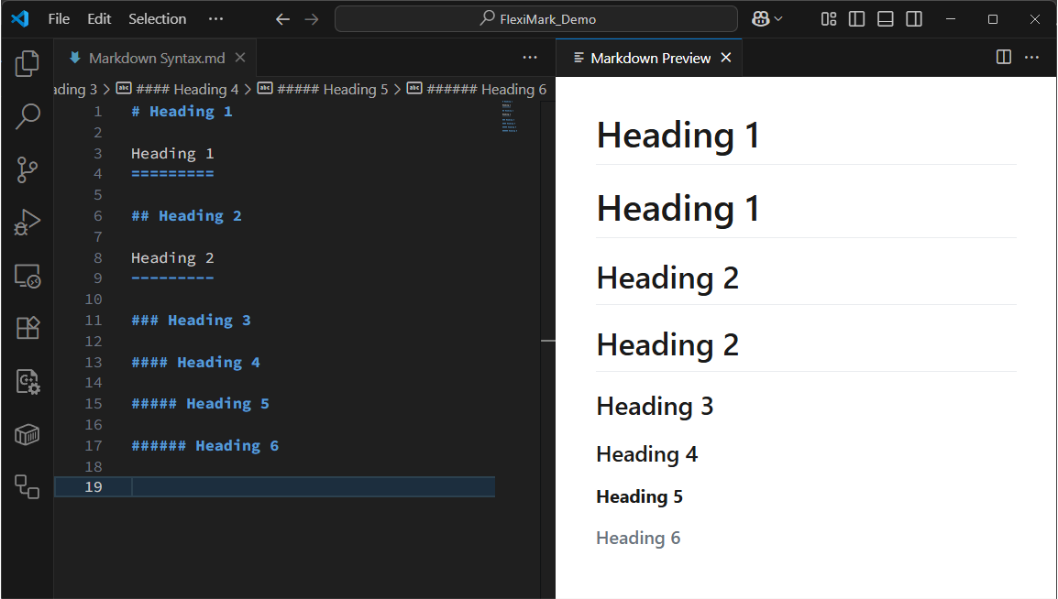Image resolution: width=1058 pixels, height=599 pixels.
Task: Toggle the primary side bar
Action: point(857,19)
